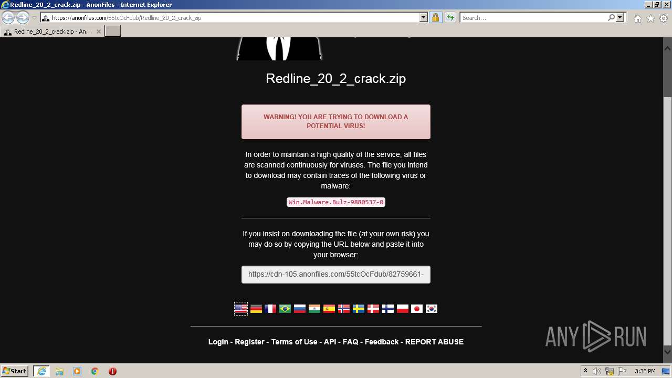This screenshot has height=378, width=672.
Task: Expand recent pages dropdown next to Forward
Action: pos(35,18)
